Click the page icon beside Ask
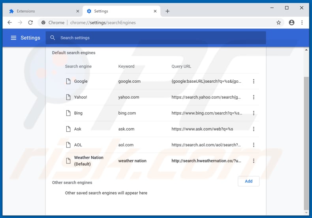Screen dimensions: 312x218 [68, 129]
